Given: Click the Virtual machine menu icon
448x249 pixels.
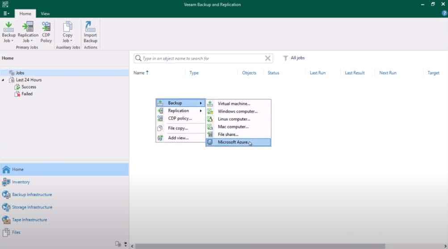Looking at the screenshot, I should click(210, 104).
